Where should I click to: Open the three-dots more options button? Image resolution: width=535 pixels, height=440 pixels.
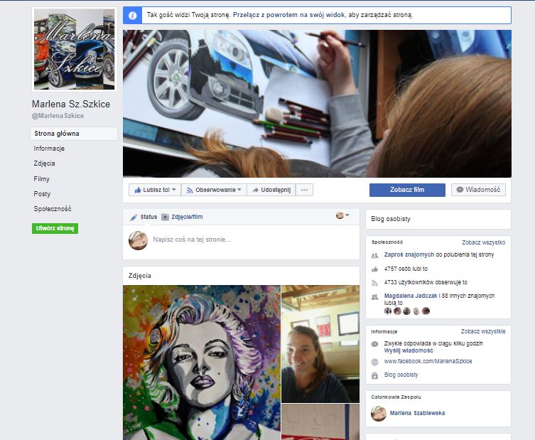click(304, 190)
